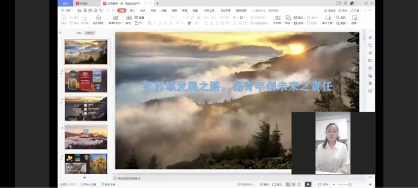Click the Undo arrow icon
This screenshot has height=188, width=418.
click(100, 11)
